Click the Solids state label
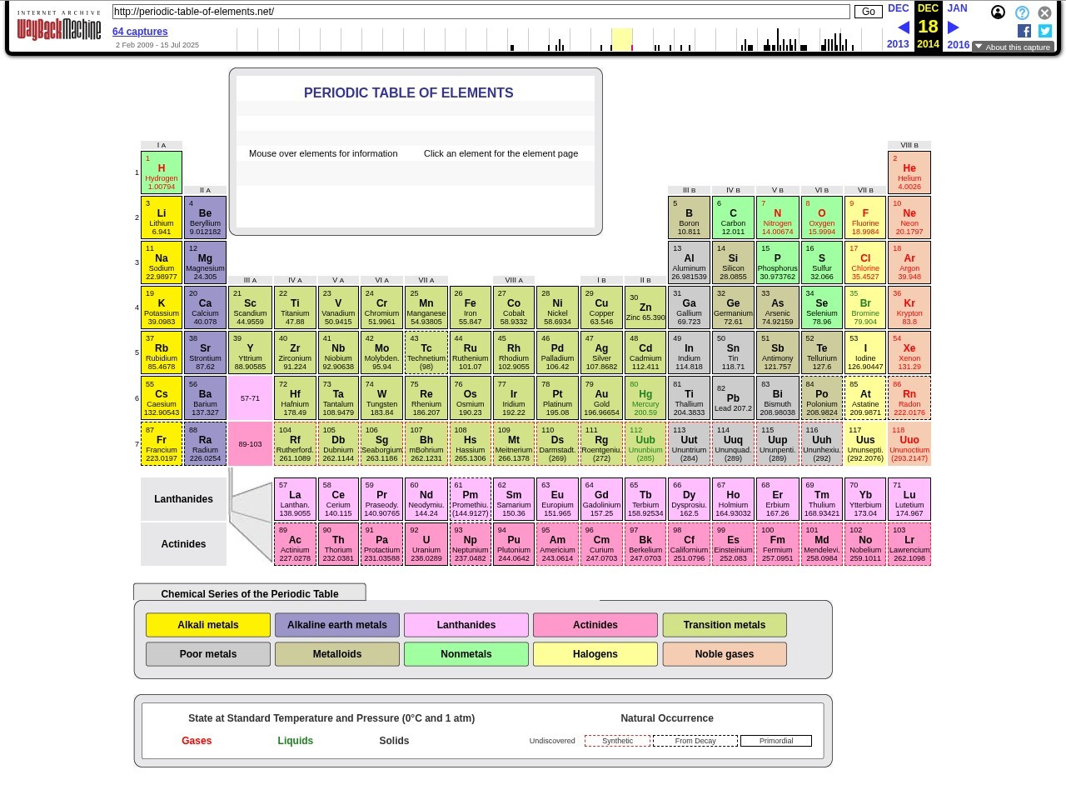Screen dimensions: 1066x800 [x=394, y=741]
